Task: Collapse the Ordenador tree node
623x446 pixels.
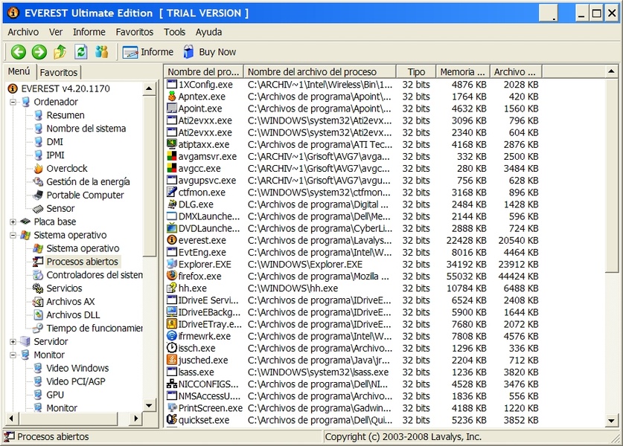Action: 13,102
